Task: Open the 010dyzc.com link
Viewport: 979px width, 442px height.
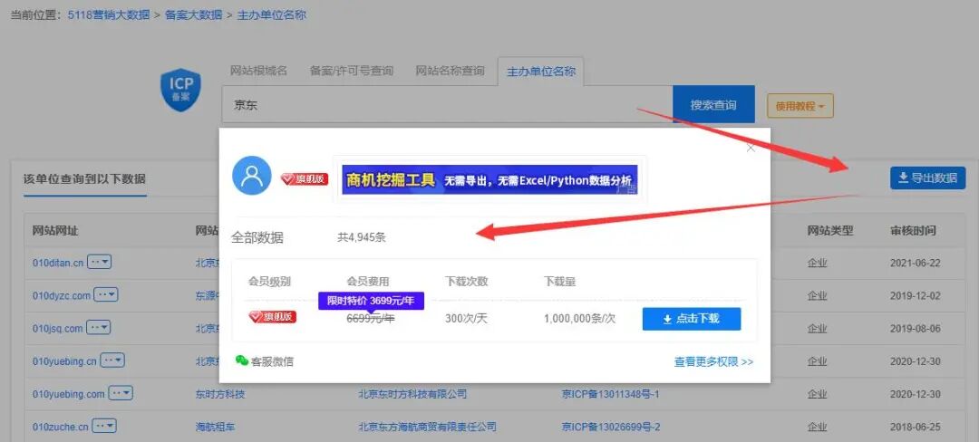Action: [62, 295]
